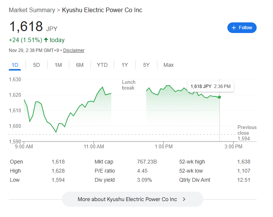Click the 9:00 AM axis label
The width and height of the screenshot is (273, 217).
[24, 146]
